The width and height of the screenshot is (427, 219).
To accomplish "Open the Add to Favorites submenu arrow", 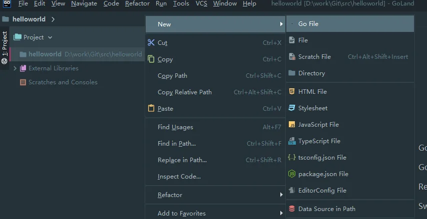I will click(x=281, y=214).
